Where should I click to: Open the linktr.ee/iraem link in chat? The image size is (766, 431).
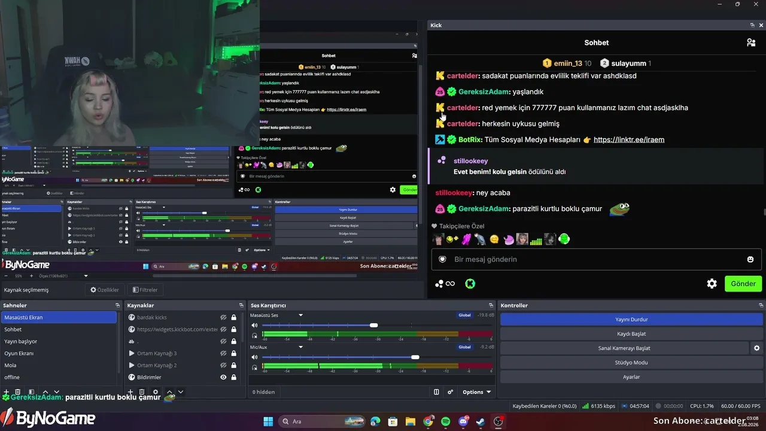629,139
